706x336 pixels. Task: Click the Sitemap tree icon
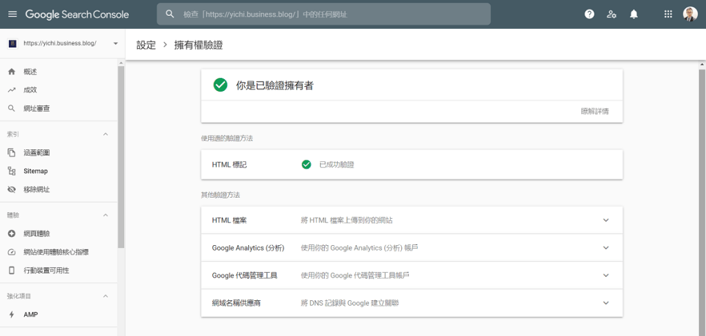(x=12, y=171)
